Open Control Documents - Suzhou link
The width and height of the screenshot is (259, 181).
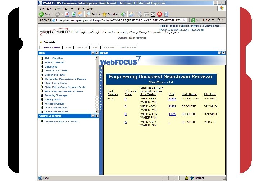[x=62, y=121]
